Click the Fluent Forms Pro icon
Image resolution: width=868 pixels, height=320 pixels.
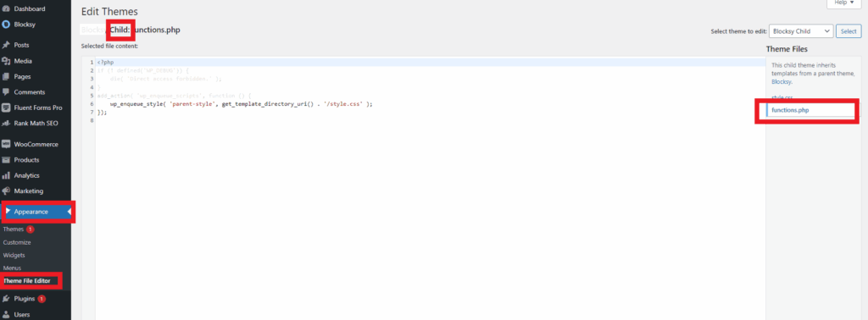6,108
